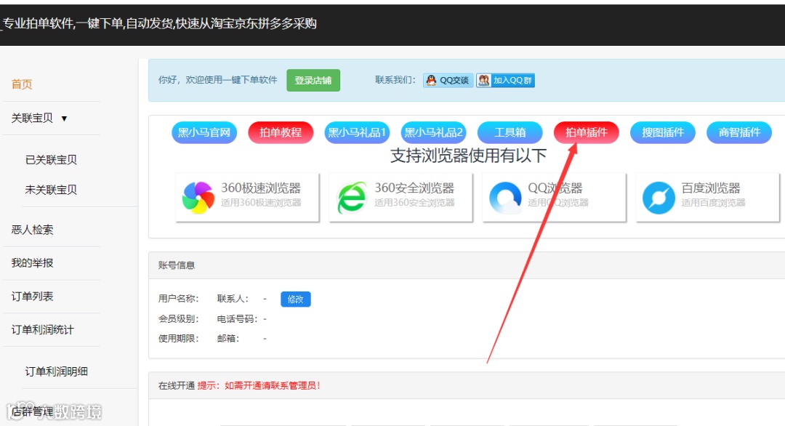Click the blue 修改 button
Screen dimensions: 785x426
coord(295,300)
